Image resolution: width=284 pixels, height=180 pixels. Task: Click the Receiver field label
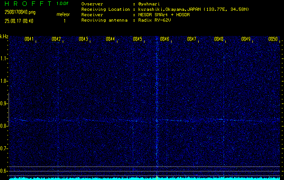[92, 15]
